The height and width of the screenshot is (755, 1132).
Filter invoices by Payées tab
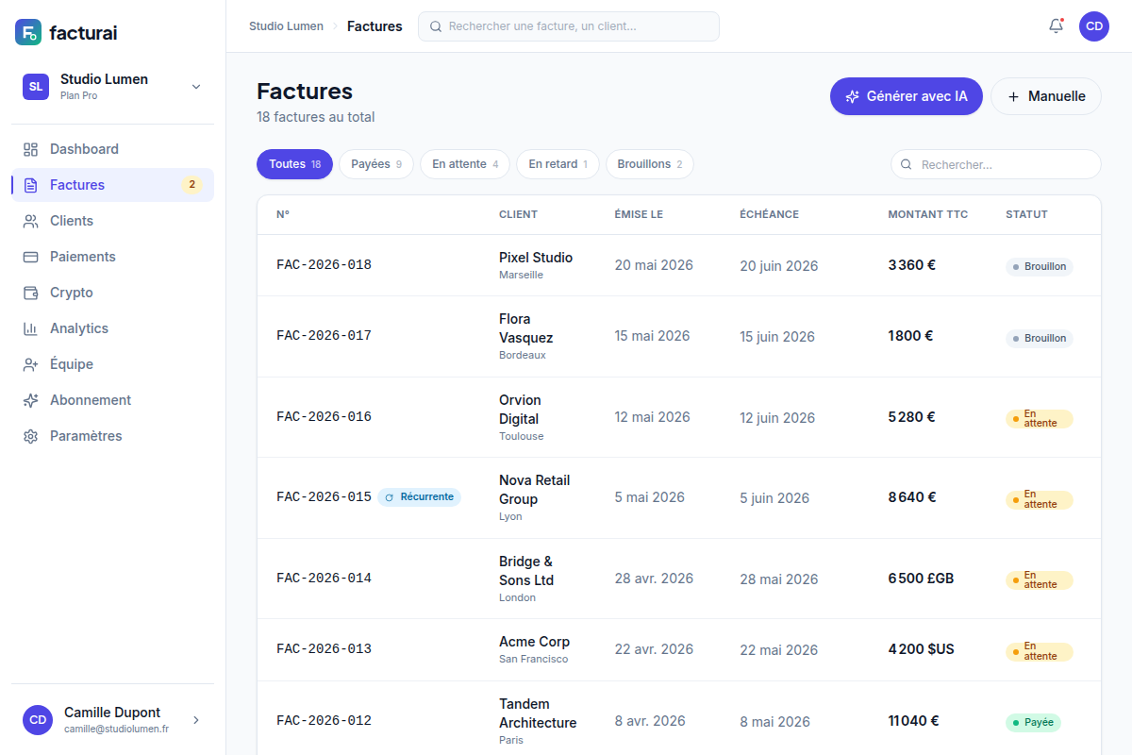tap(376, 164)
